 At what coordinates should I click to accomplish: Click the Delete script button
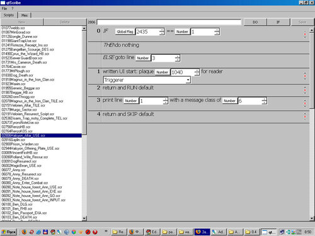coord(65,22)
